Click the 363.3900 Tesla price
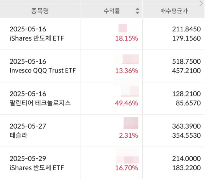Viewport: 208px width, 179px height. (186, 126)
